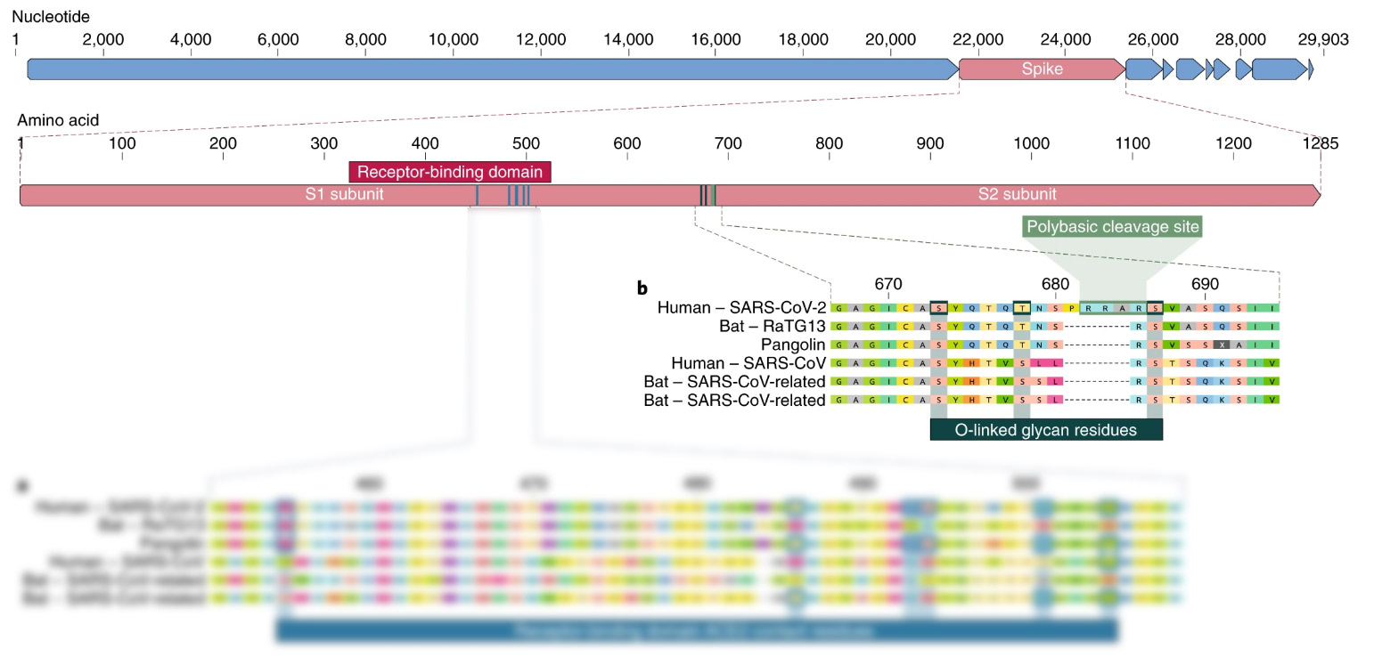
Task: Click the "22,000" nucleotide tick label
Action: click(x=977, y=39)
